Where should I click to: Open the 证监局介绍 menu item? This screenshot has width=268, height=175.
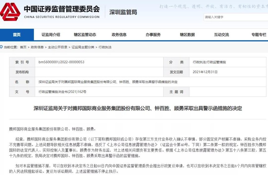(51, 35)
